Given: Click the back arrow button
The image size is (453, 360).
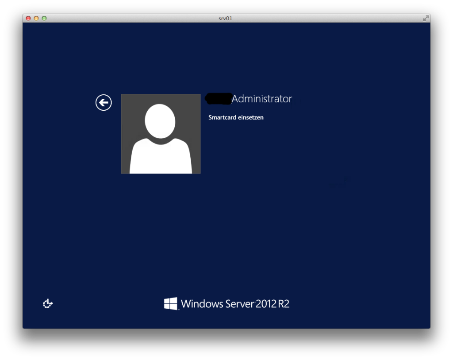Looking at the screenshot, I should (104, 103).
